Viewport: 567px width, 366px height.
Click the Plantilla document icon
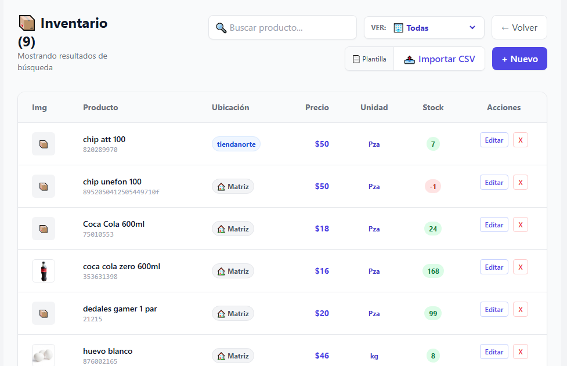(x=356, y=59)
